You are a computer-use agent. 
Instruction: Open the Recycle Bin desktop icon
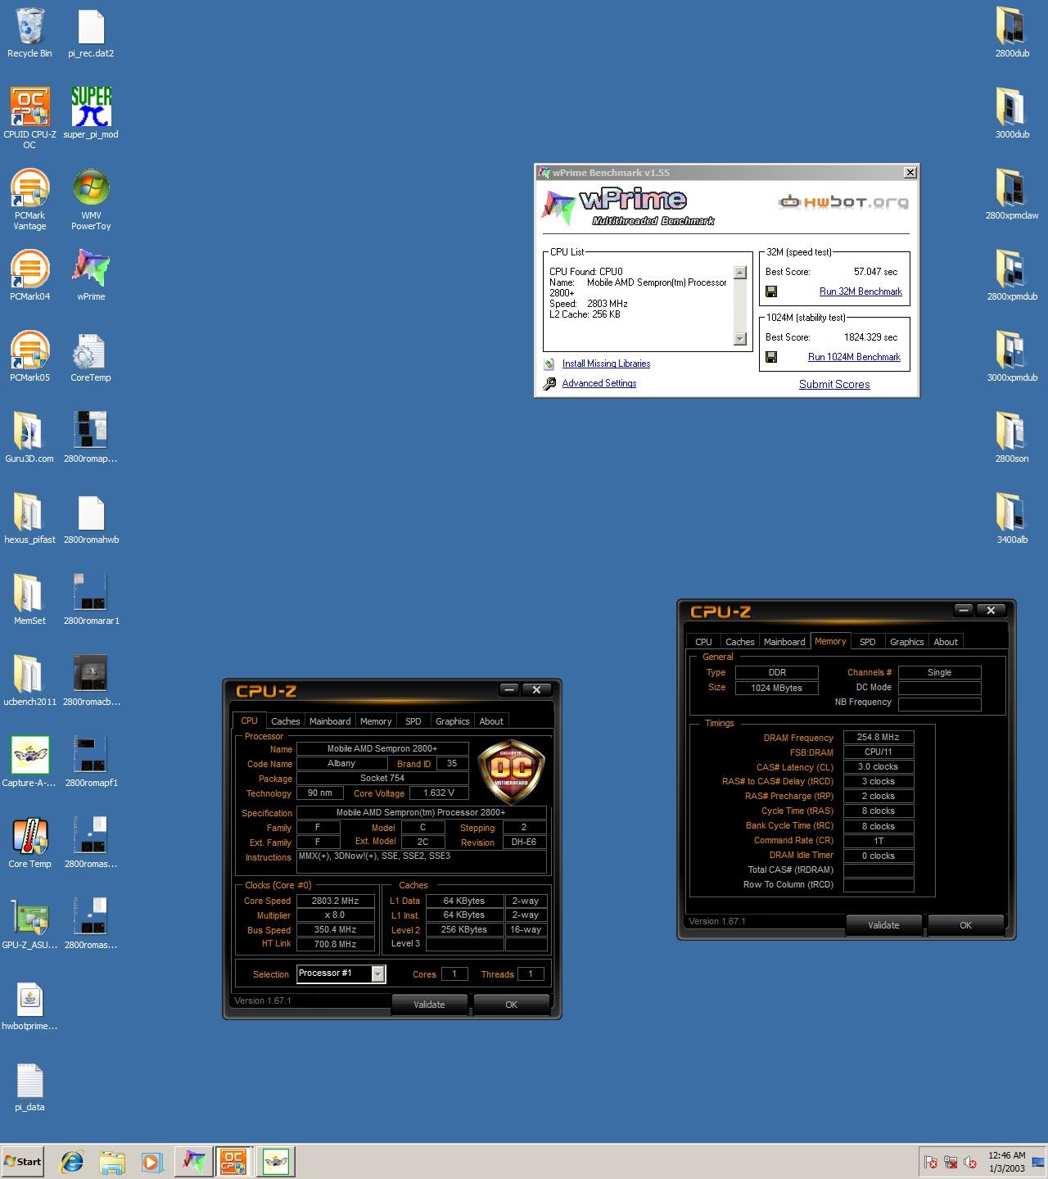click(29, 33)
